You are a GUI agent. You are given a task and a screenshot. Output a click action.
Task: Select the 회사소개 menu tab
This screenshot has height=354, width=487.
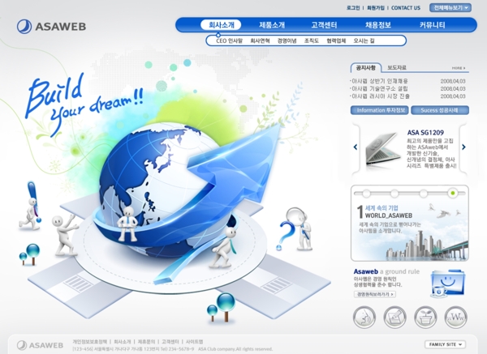click(221, 25)
